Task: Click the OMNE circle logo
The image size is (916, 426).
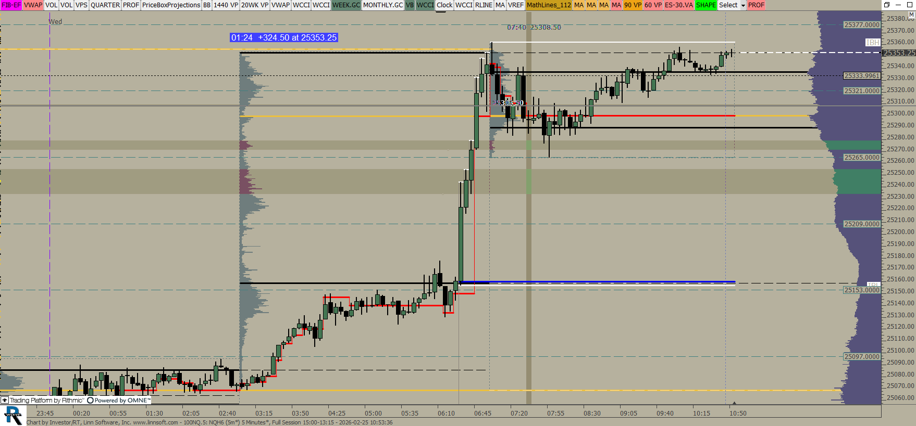Action: 90,401
